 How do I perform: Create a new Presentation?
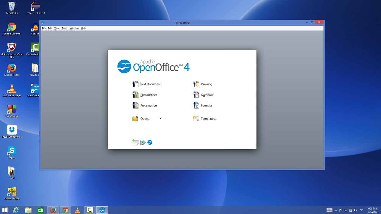(x=144, y=106)
